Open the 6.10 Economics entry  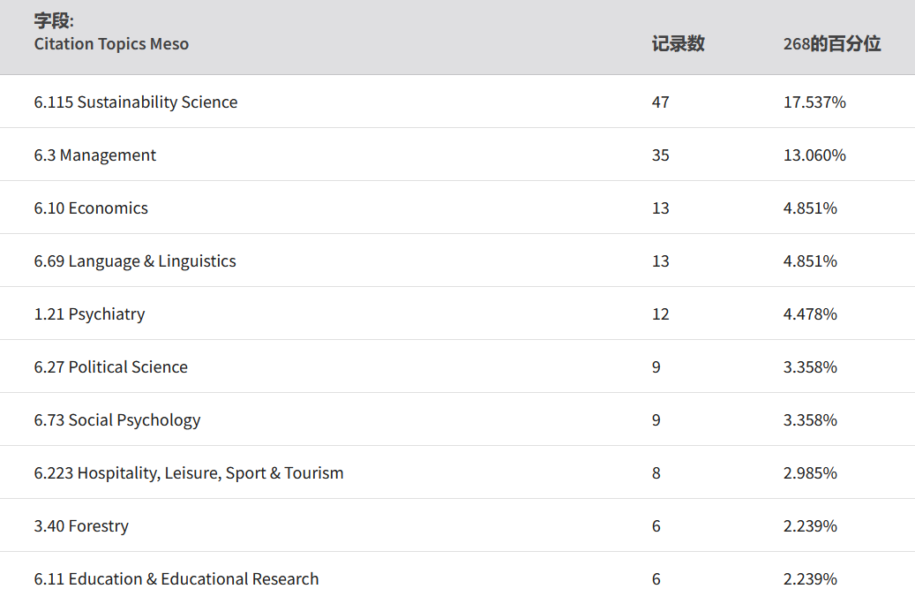tap(91, 208)
